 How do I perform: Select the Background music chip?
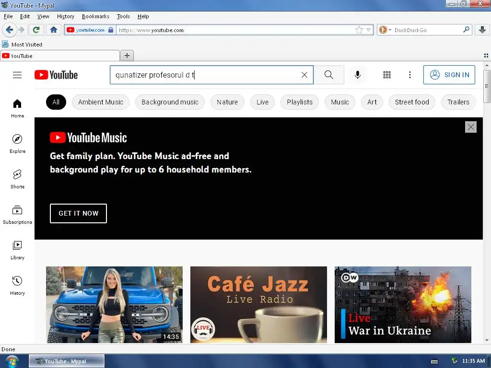[170, 102]
